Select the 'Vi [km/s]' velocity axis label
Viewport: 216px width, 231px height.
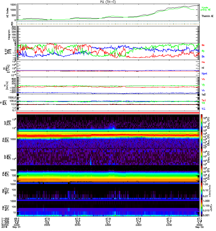coord(7,85)
